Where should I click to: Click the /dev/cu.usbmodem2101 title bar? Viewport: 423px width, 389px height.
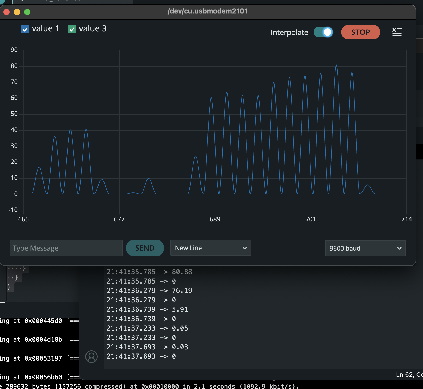click(208, 11)
